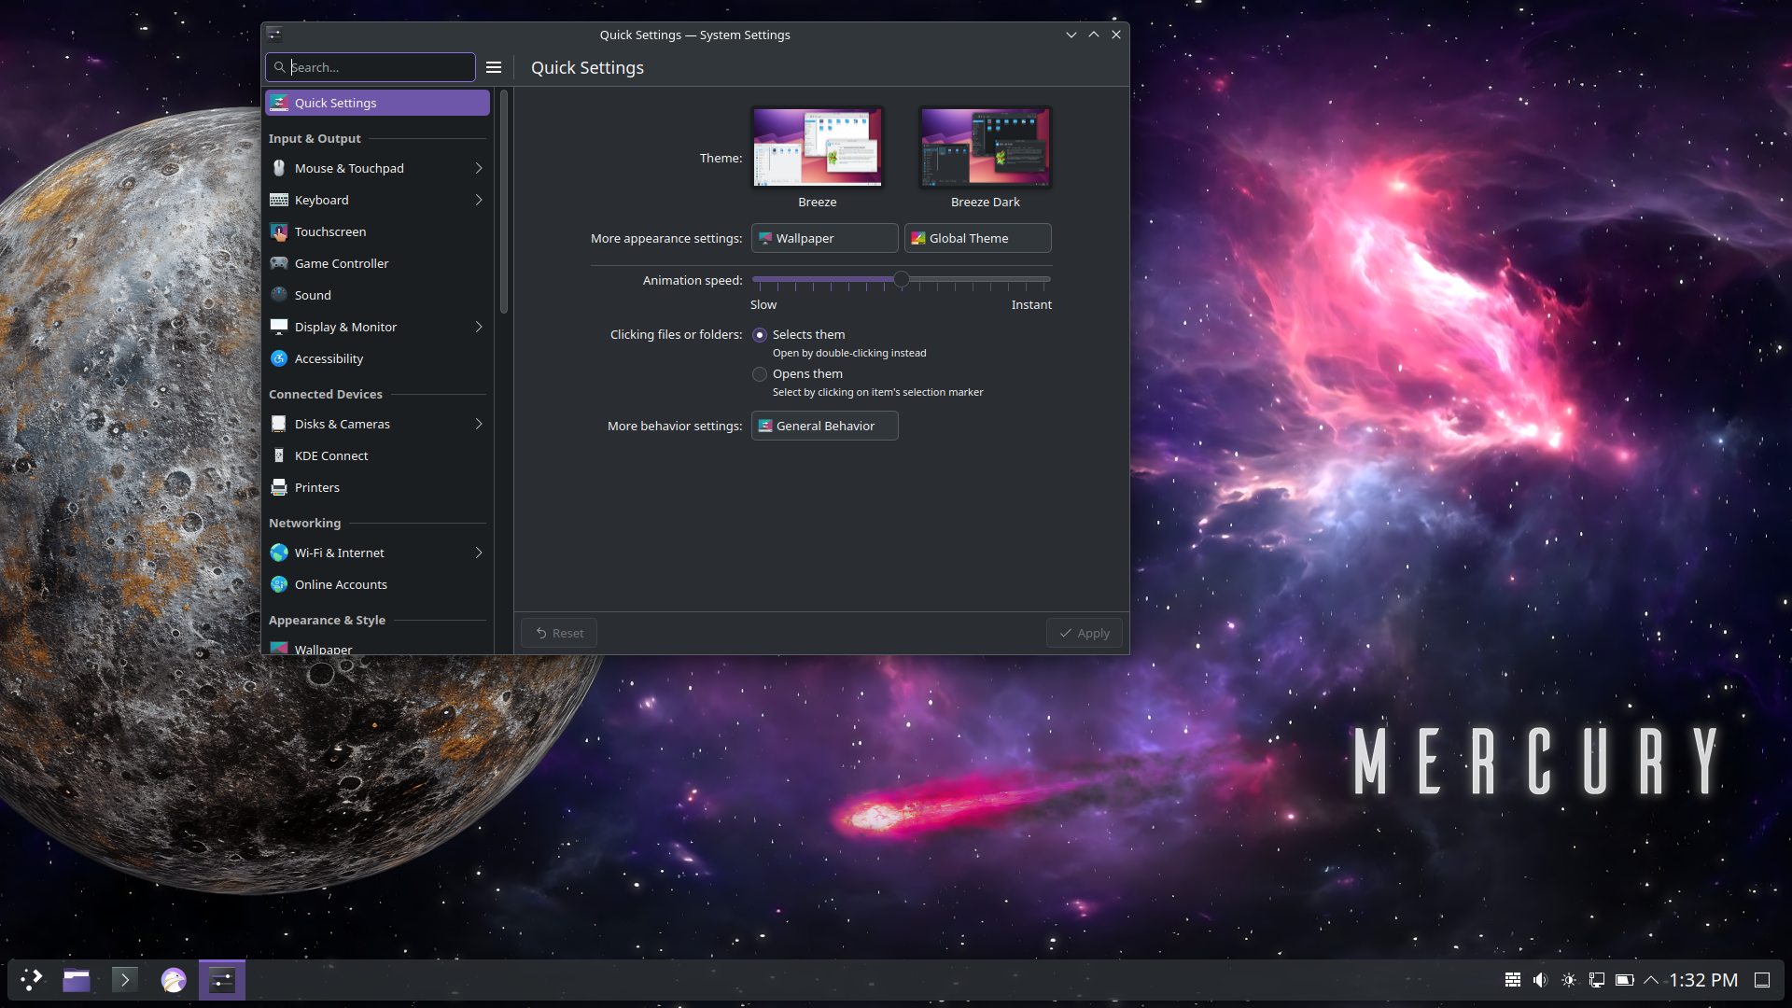Open the volume control in system tray

tap(1541, 980)
